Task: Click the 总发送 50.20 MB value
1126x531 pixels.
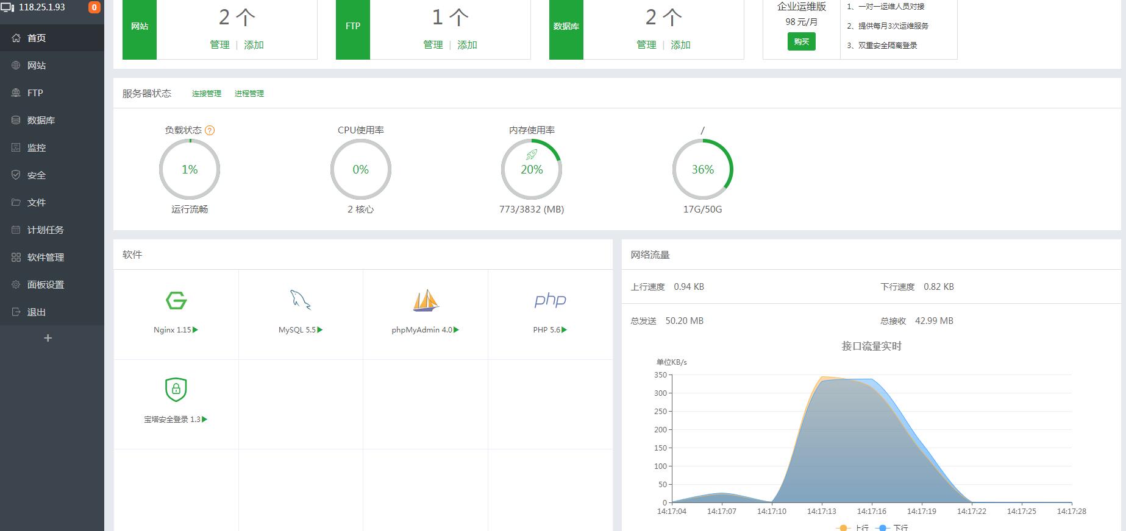Action: pos(684,321)
